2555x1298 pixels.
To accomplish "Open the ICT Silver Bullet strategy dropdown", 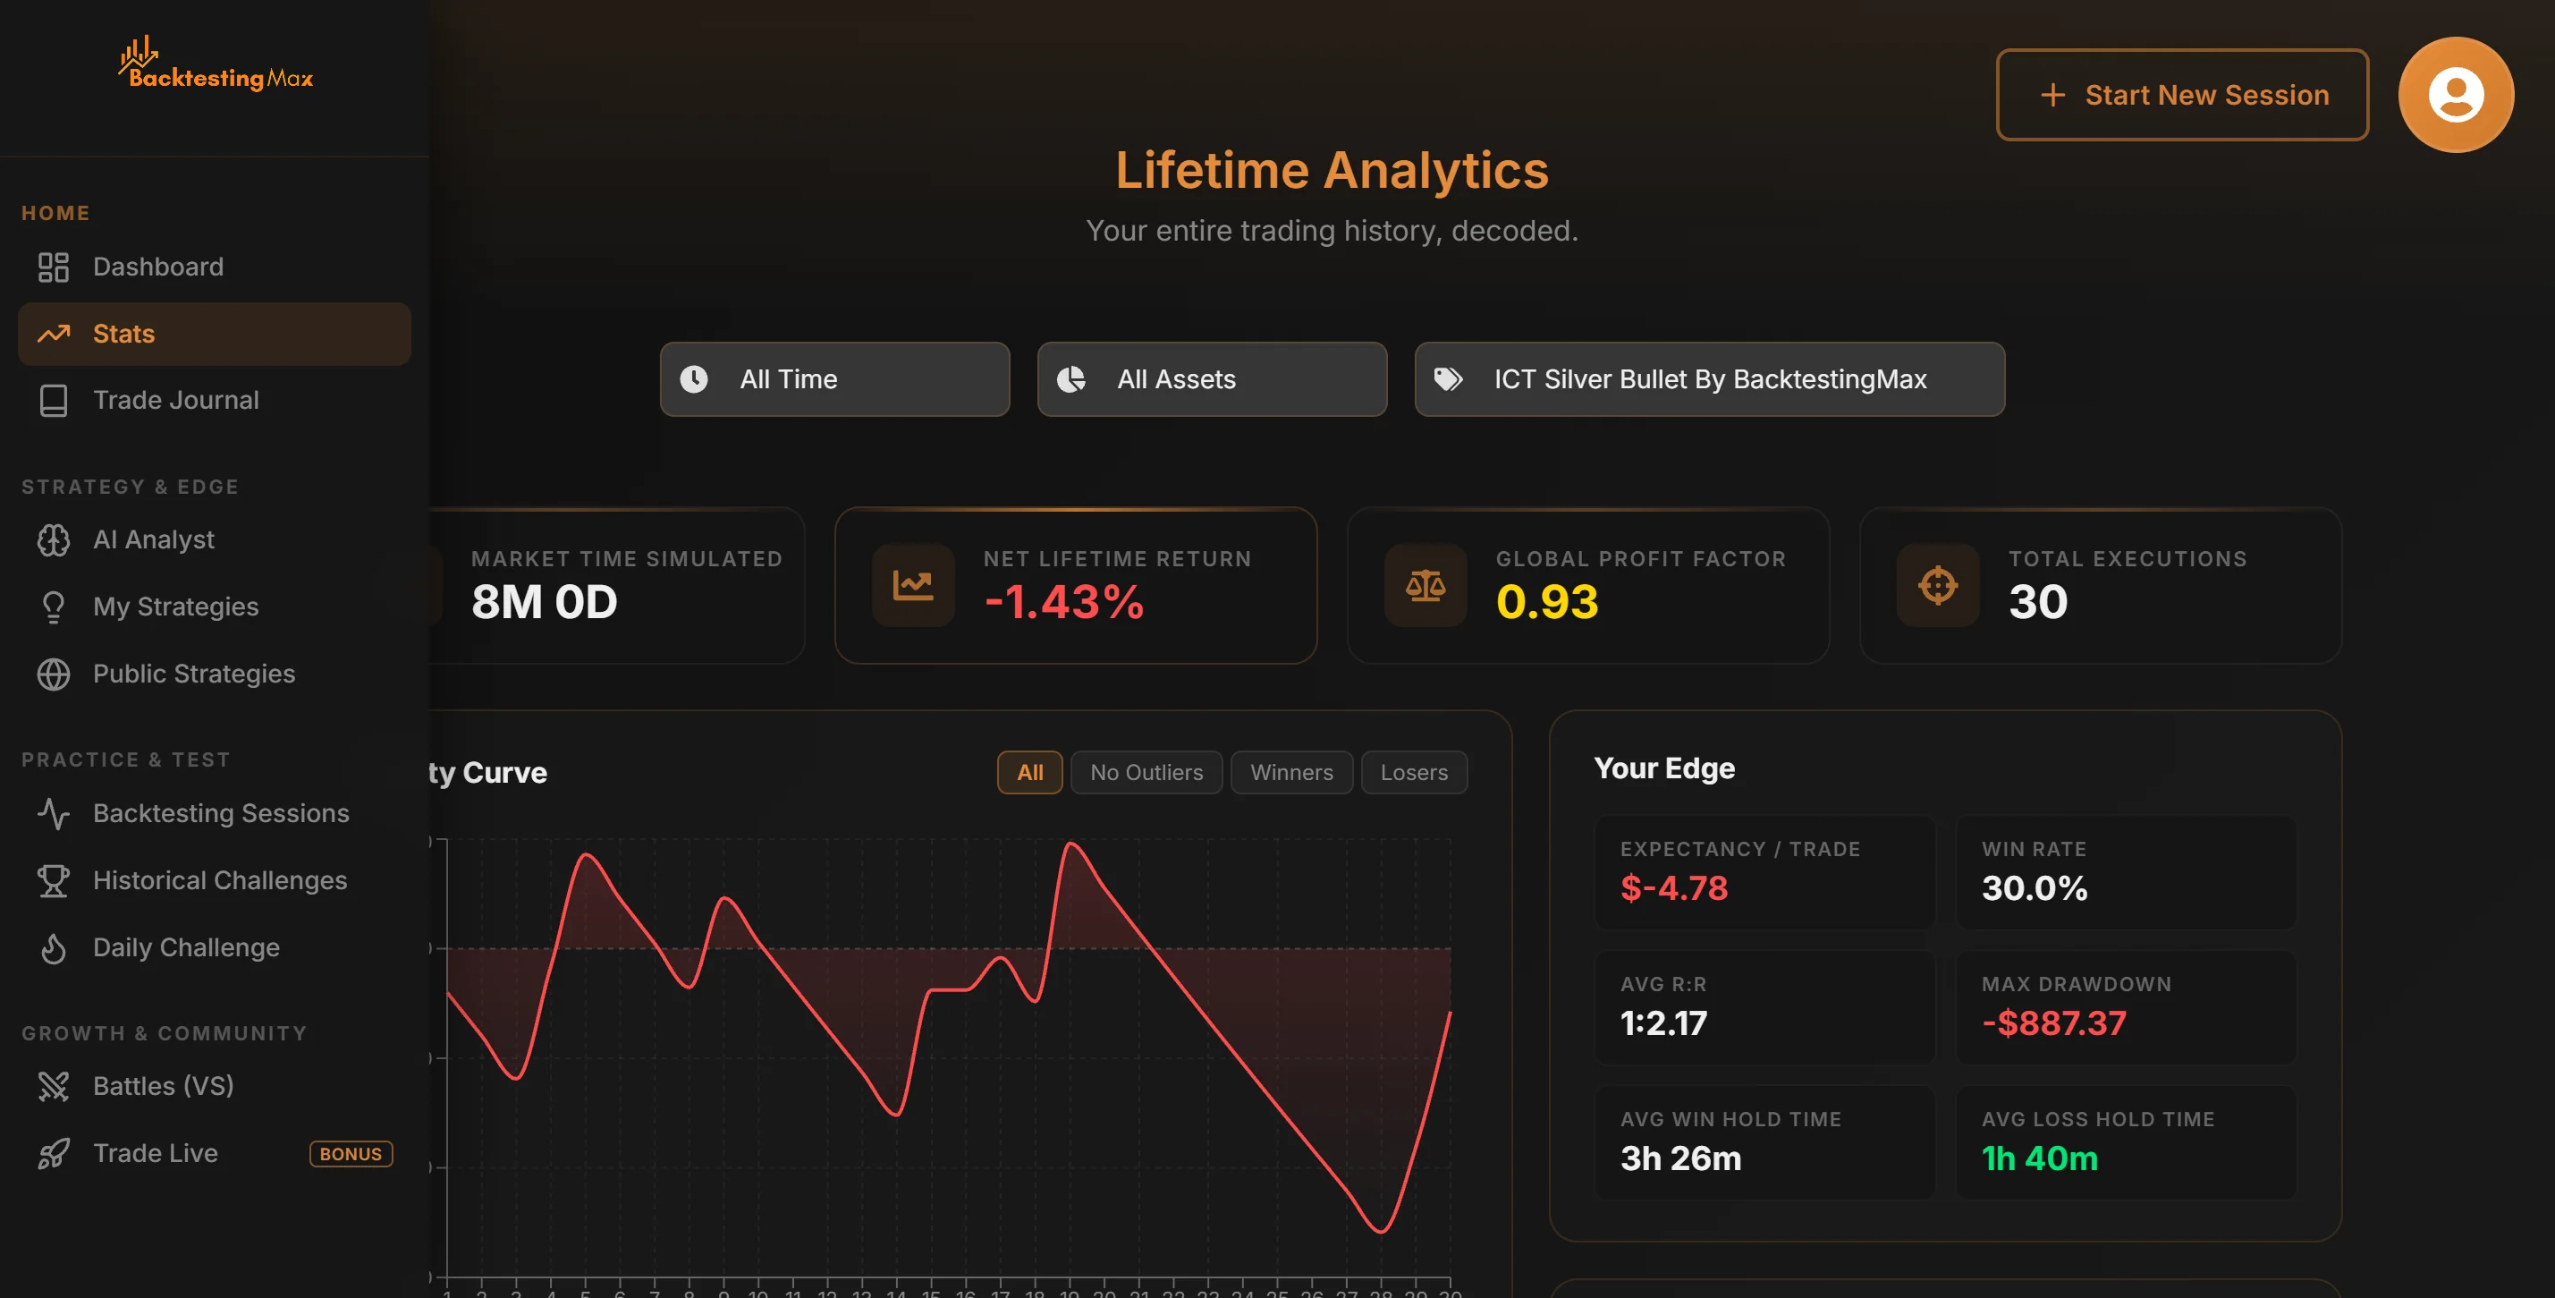I will 1710,379.
